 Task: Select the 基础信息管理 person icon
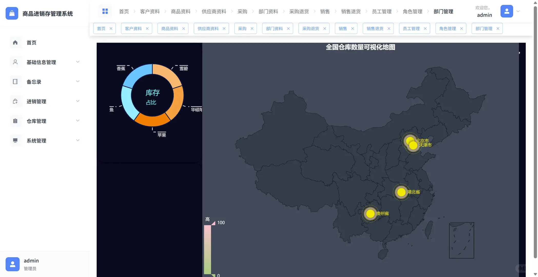coord(15,62)
